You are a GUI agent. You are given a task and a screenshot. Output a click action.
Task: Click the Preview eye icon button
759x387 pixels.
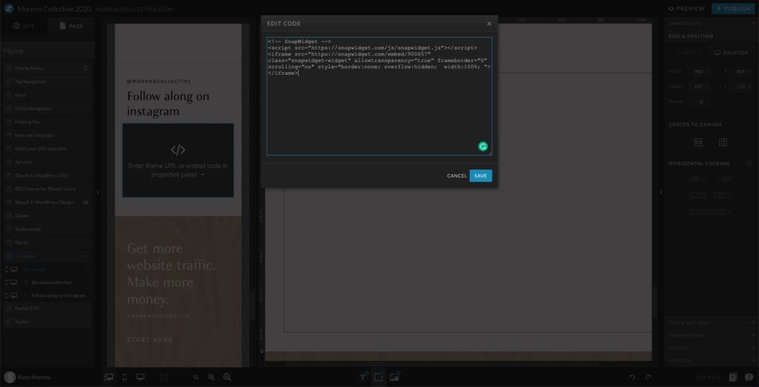point(686,9)
